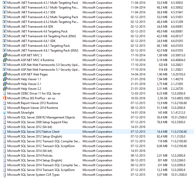Click the icon for SQL Server 2012 Setup (English)
The image size is (194, 178).
point(5,136)
